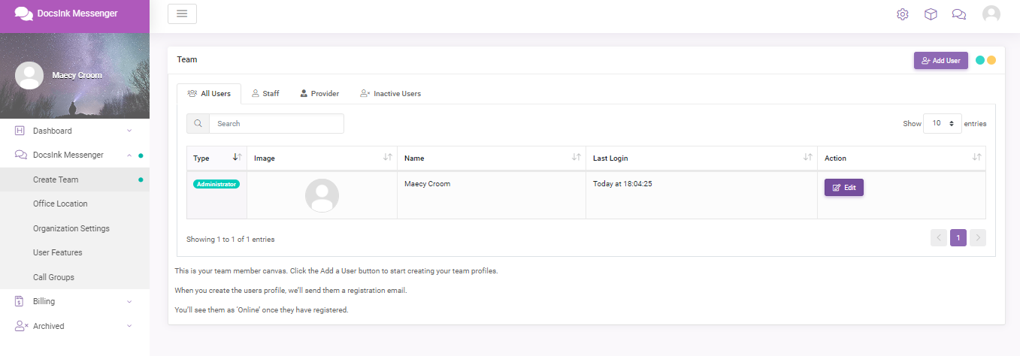Switch to the Staff tab
Image resolution: width=1020 pixels, height=356 pixels.
point(265,94)
